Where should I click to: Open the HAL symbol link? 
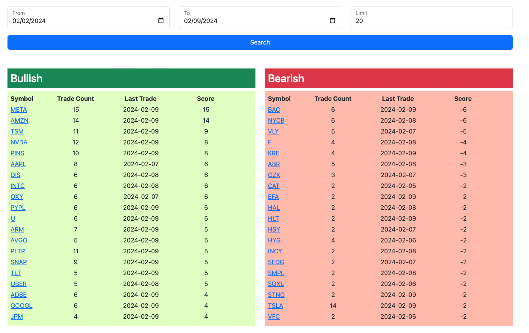pos(274,208)
